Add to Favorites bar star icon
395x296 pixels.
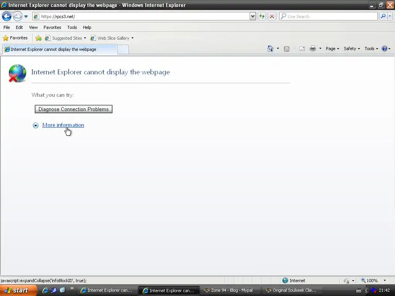point(39,38)
